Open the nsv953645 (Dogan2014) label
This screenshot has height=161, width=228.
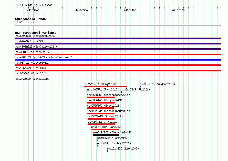[x=32, y=73]
